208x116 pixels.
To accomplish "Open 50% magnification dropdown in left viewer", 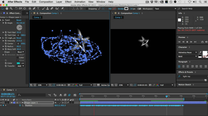I will (x=42, y=85).
